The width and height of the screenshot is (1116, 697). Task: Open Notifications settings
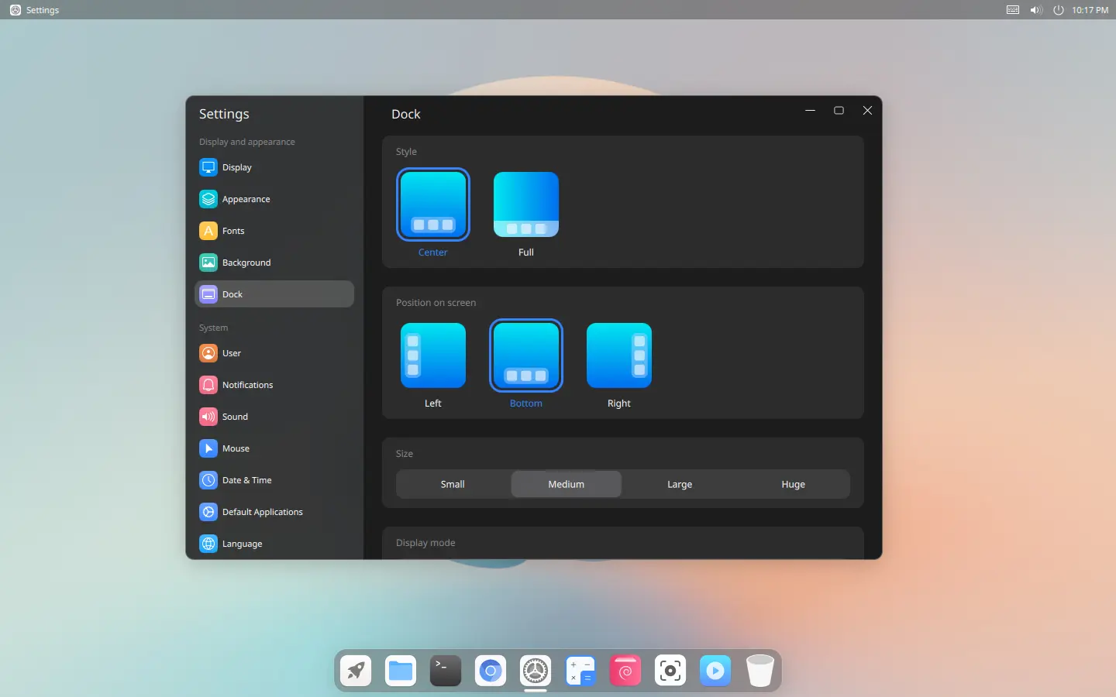(247, 385)
